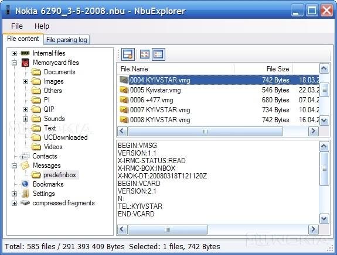The width and height of the screenshot is (337, 255).
Task: Click envelope icon of 0006 +477.vmg
Action: (x=124, y=100)
